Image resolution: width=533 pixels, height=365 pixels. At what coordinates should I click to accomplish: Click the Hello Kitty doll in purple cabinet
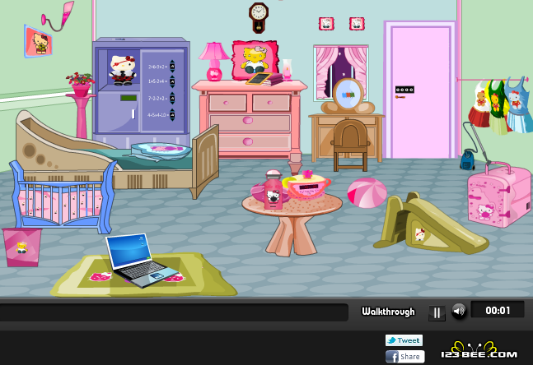123,70
